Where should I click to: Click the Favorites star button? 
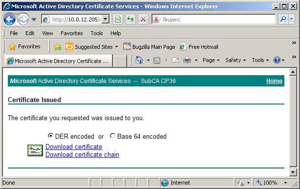24,46
